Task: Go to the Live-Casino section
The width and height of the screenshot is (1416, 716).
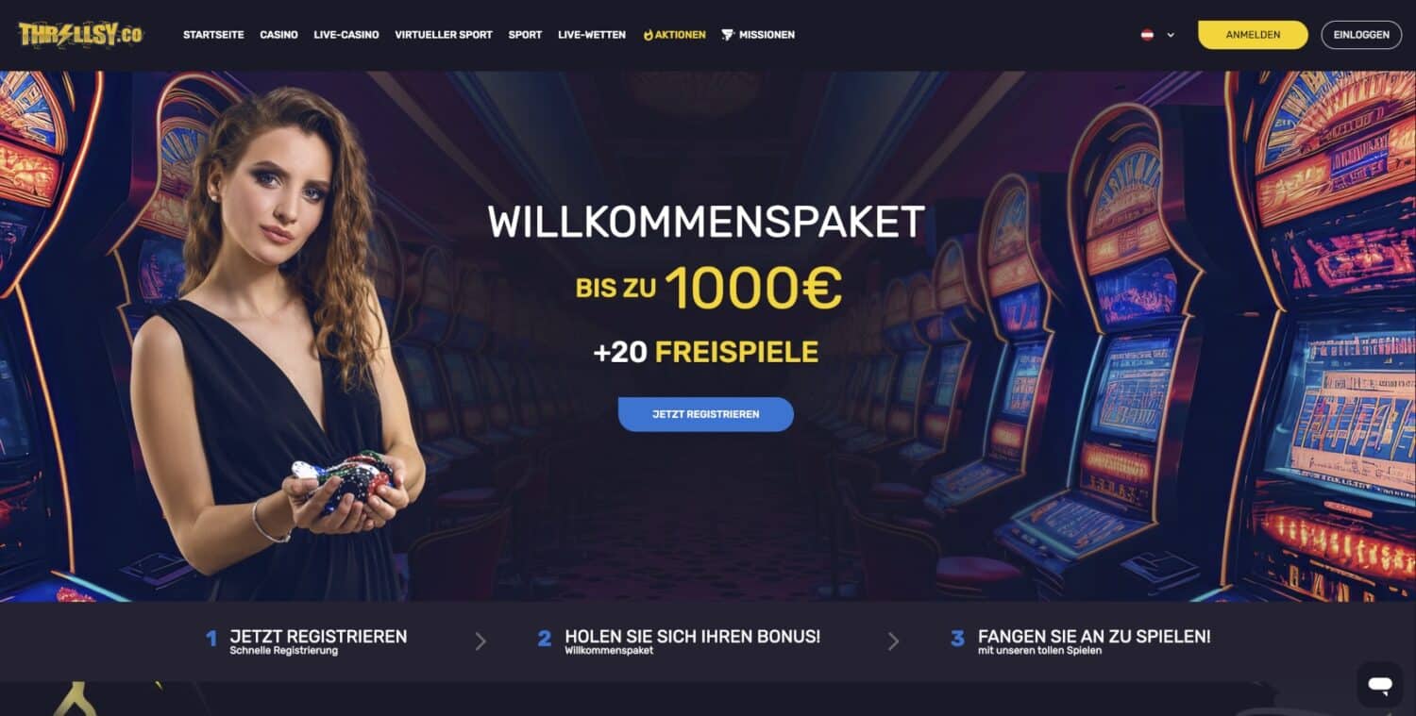Action: 346,35
